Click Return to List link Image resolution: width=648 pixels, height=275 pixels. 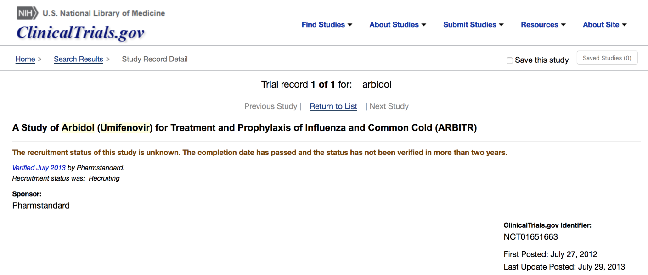333,106
